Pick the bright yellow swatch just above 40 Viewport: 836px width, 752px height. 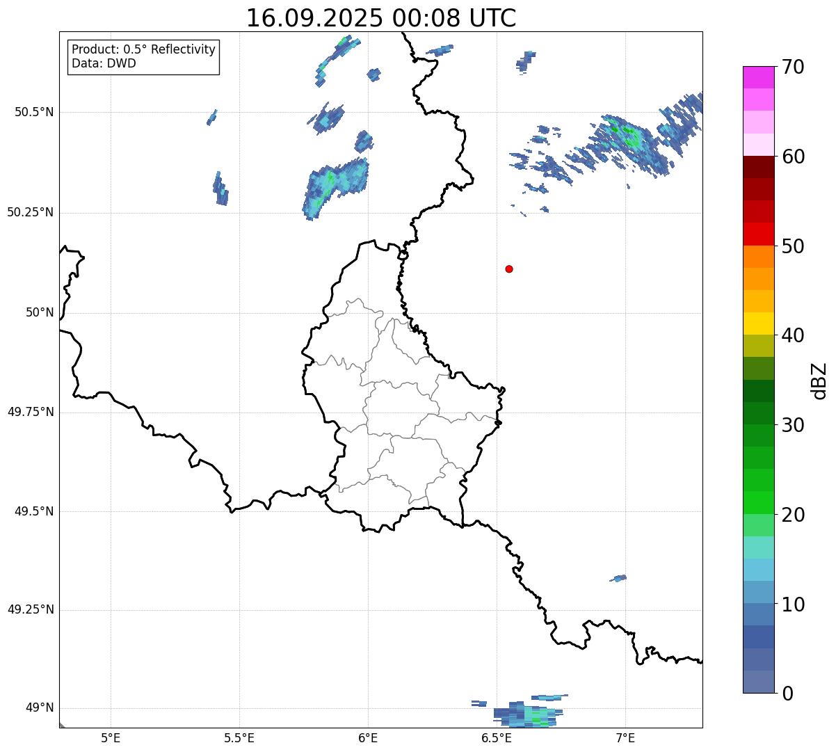tap(759, 323)
